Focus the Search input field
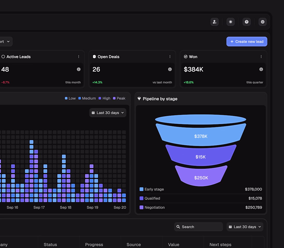Image resolution: width=284 pixels, height=248 pixels. coord(199,227)
